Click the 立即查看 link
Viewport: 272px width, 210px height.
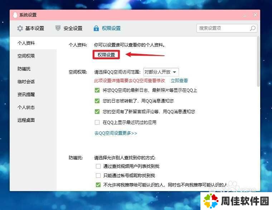pyautogui.click(x=179, y=80)
